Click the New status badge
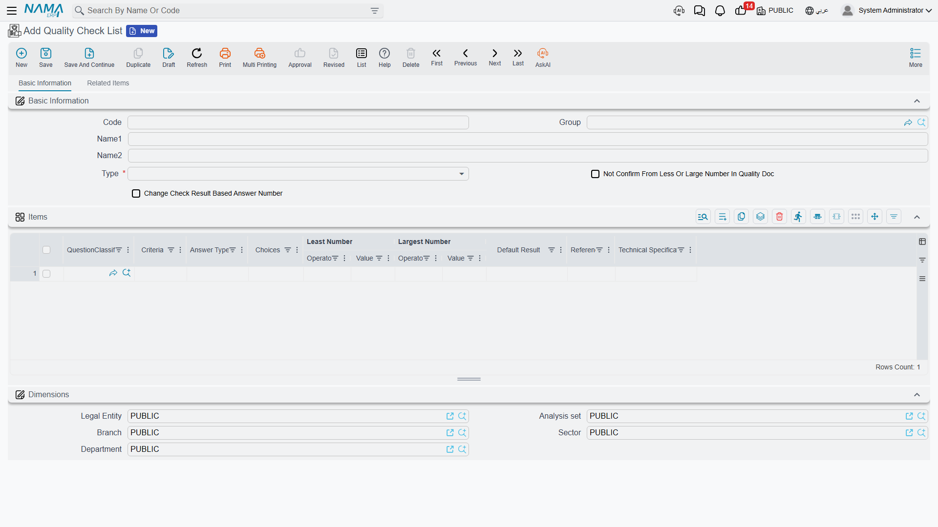Image resolution: width=938 pixels, height=527 pixels. tap(142, 31)
